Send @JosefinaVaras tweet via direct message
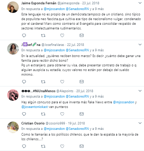 pyautogui.click(x=82, y=82)
